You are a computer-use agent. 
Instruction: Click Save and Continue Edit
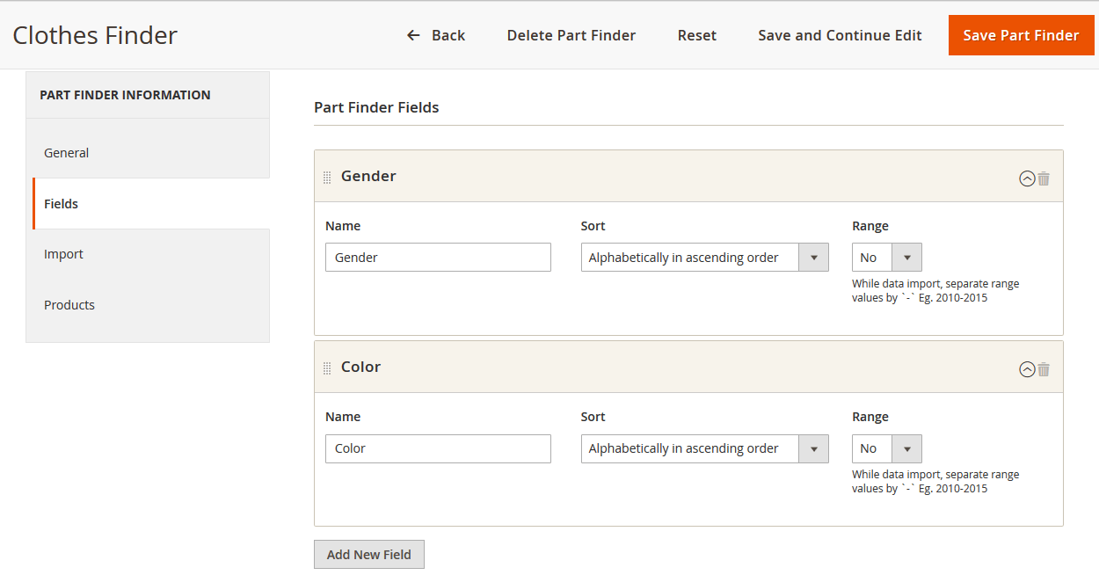point(839,35)
